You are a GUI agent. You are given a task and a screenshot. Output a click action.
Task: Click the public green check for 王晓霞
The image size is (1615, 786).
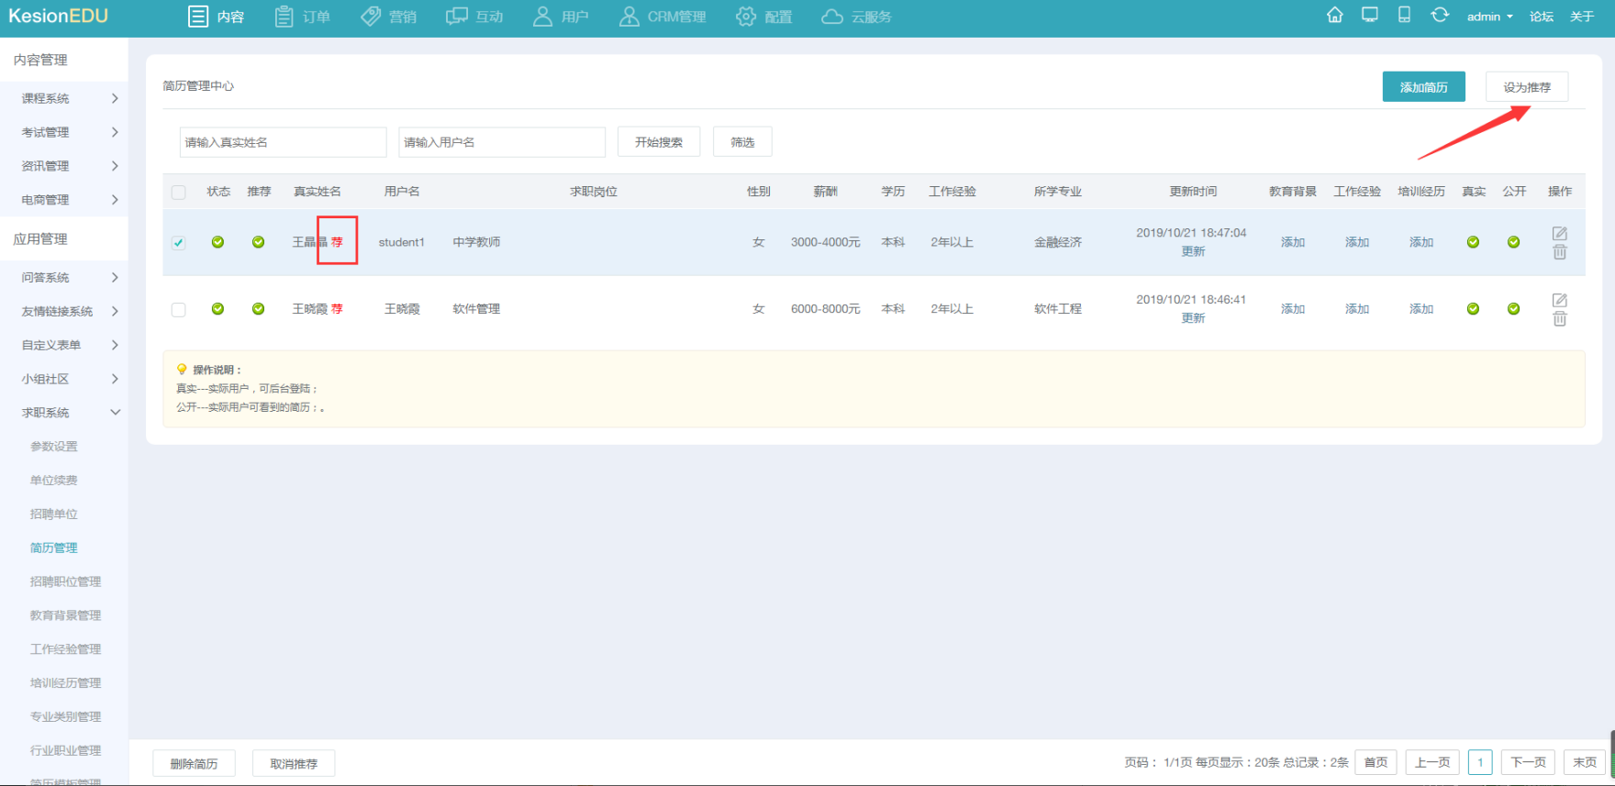click(1513, 309)
